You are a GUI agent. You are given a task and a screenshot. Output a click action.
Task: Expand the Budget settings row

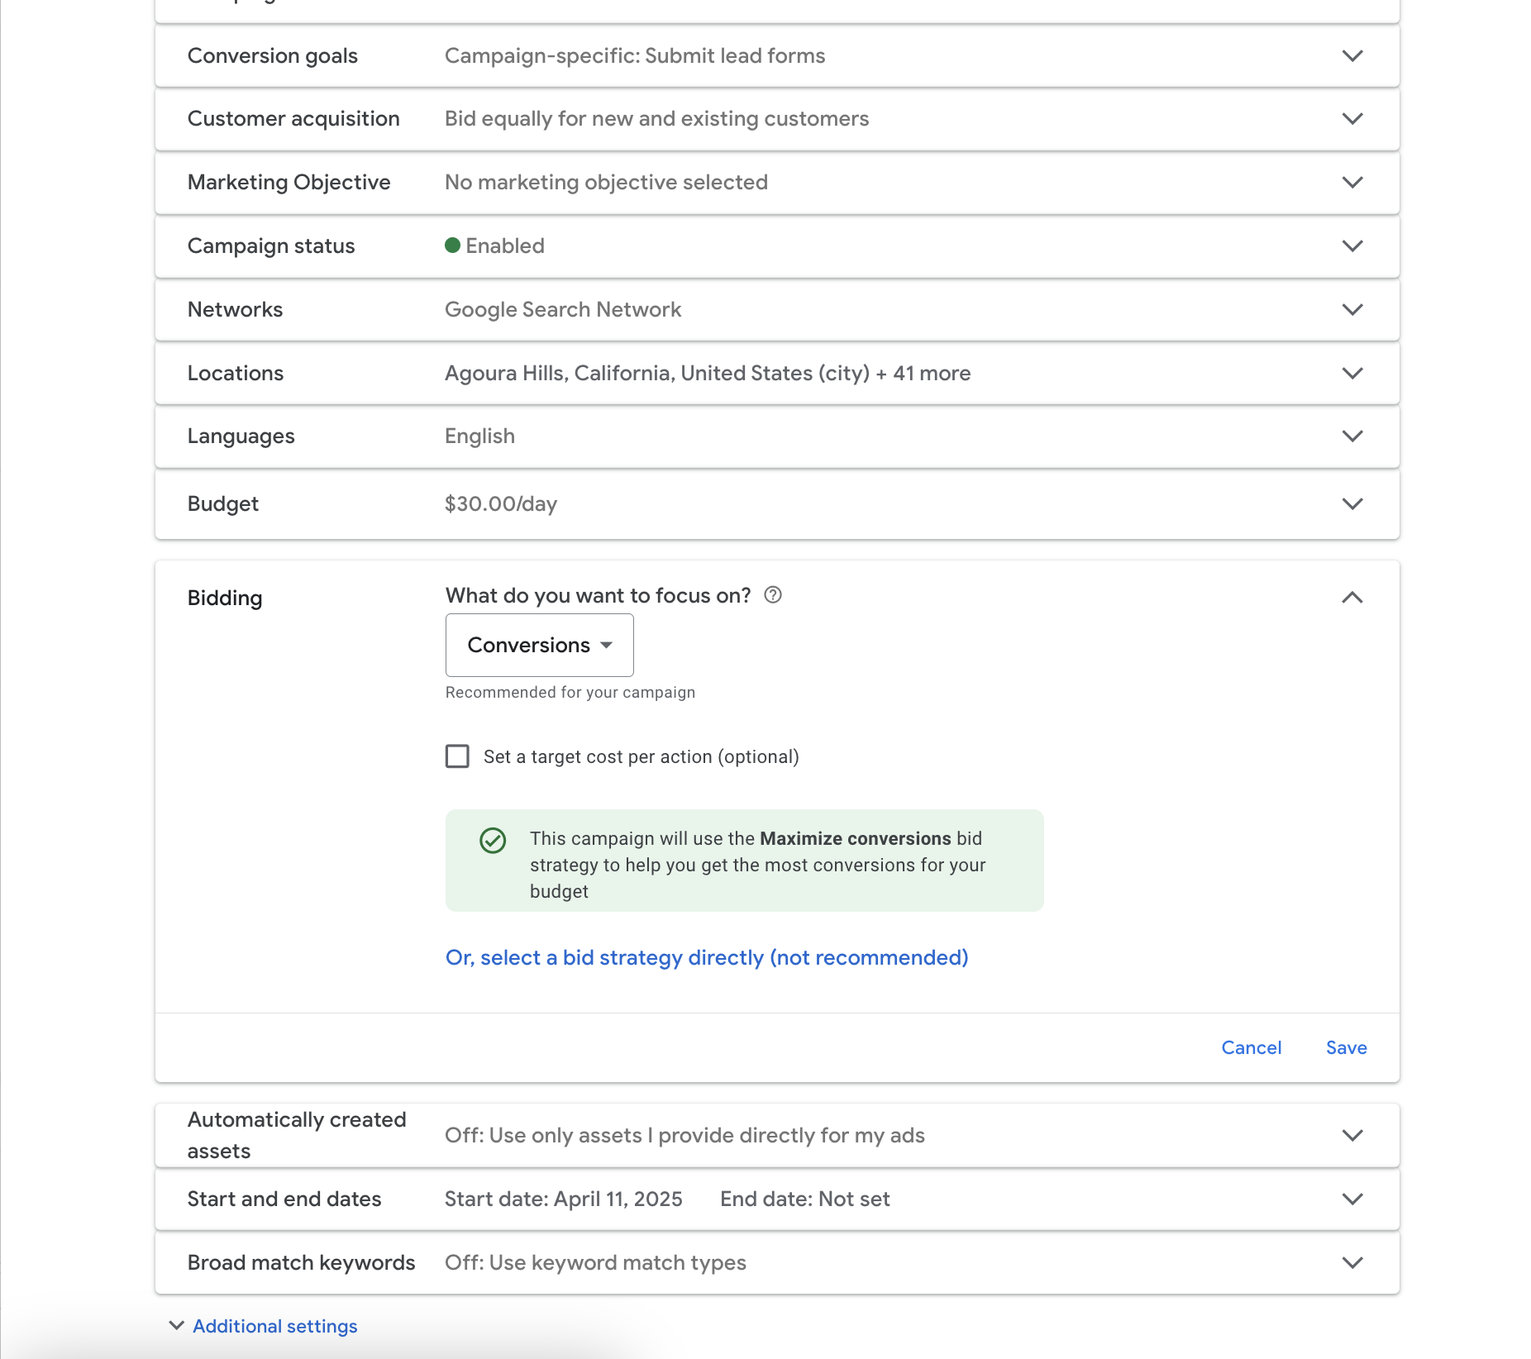1352,503
